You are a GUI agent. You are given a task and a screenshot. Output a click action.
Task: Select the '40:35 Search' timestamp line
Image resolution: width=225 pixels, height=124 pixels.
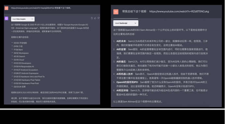point(20,57)
